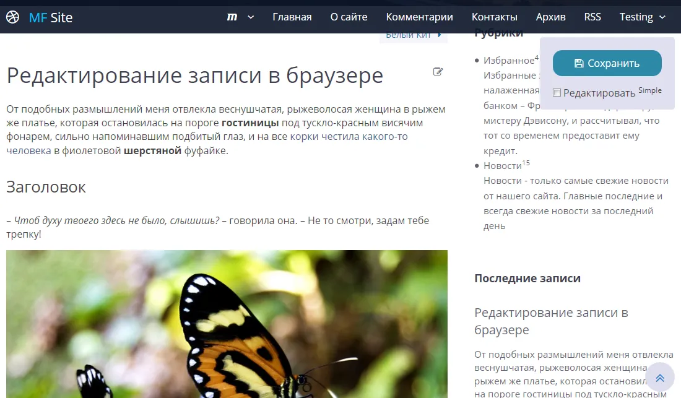Image resolution: width=681 pixels, height=398 pixels.
Task: Click the floppy disk icon on Сохранить
Action: pos(579,63)
